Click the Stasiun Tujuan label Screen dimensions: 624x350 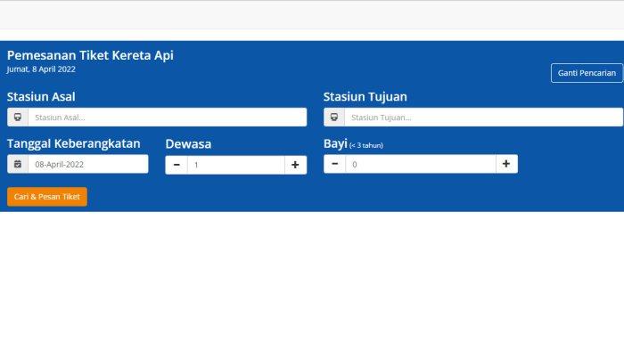point(365,97)
